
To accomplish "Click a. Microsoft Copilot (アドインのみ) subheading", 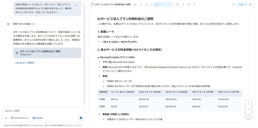I will coord(116,57).
